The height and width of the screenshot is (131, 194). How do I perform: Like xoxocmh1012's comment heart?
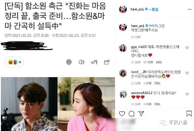tap(187, 94)
